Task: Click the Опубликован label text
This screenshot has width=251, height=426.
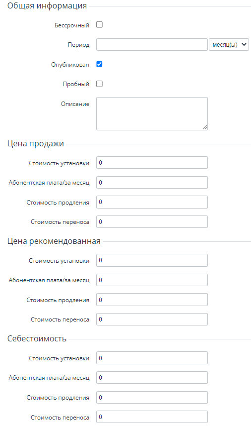Action: click(x=70, y=65)
